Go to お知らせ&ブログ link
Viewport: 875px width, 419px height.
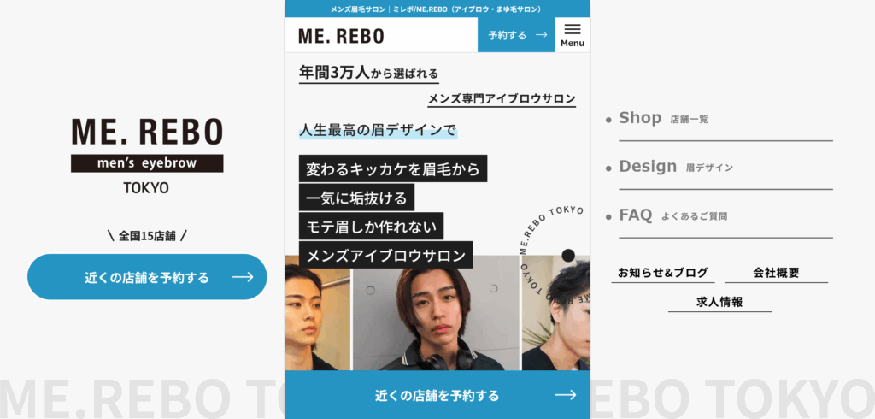[x=663, y=273]
